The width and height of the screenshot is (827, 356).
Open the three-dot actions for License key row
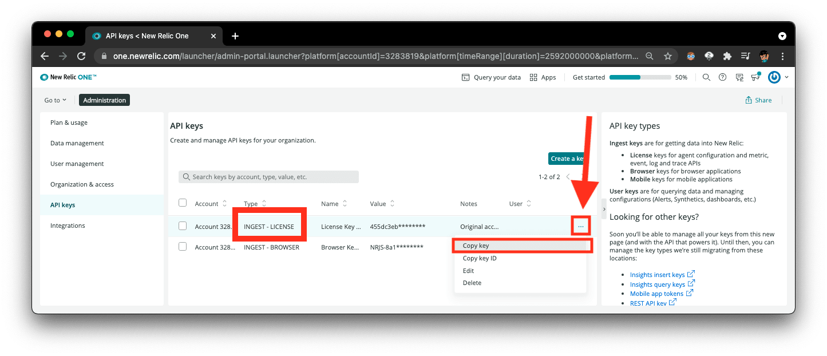pyautogui.click(x=581, y=227)
